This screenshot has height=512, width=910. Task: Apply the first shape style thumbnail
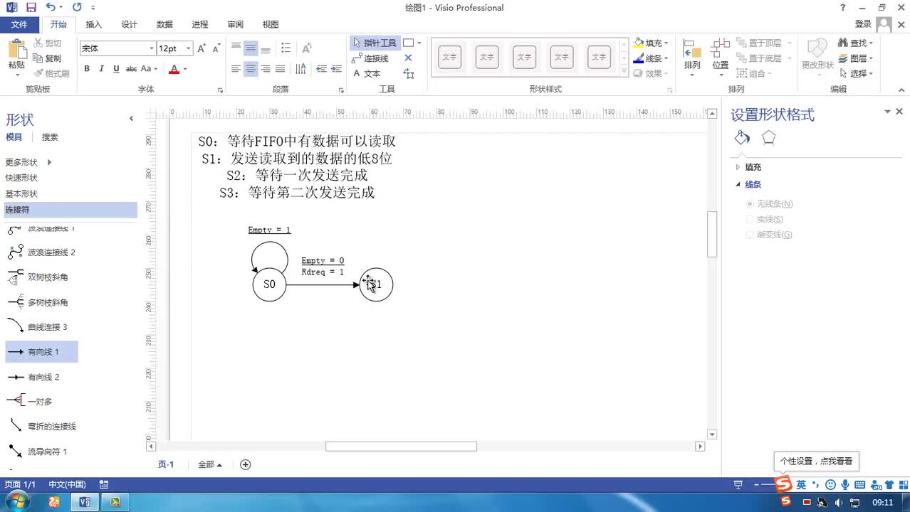[x=450, y=57]
